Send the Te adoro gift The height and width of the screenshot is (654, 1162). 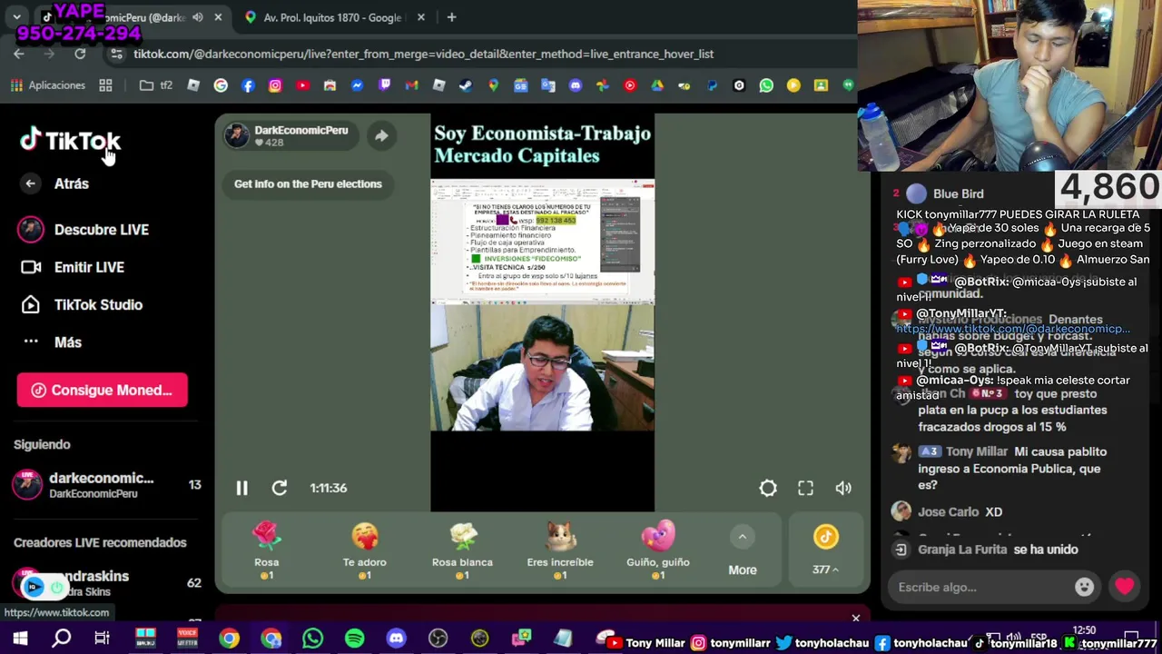coord(365,551)
